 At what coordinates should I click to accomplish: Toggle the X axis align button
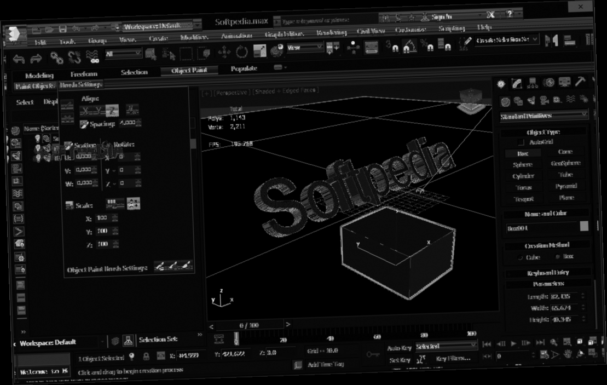pos(85,111)
